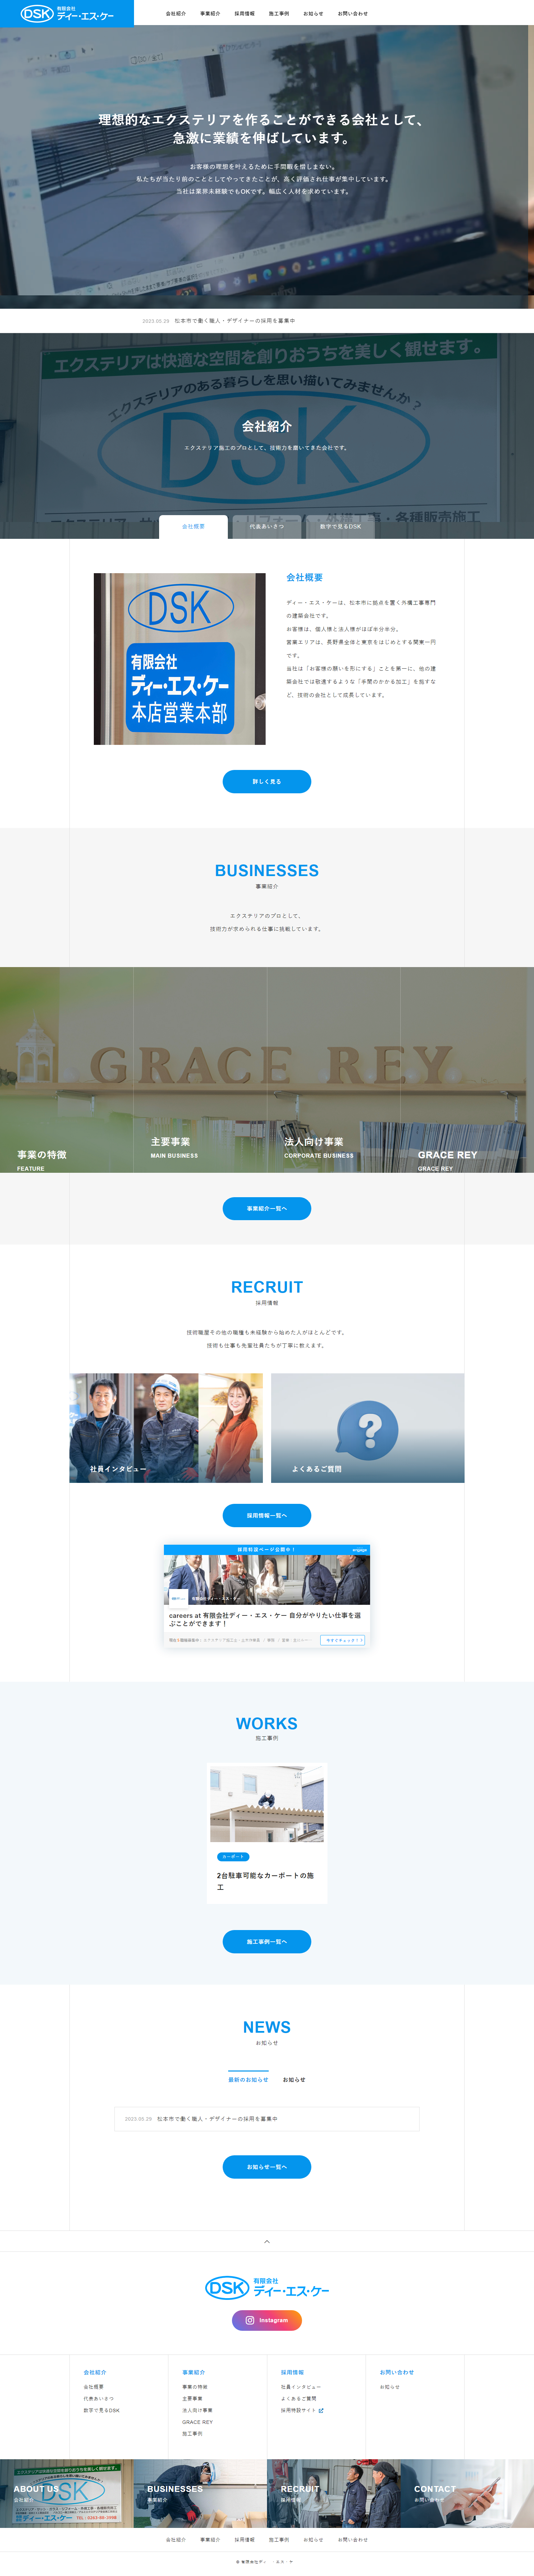
Task: Open 採用情報 in the top navigation
Action: [244, 14]
